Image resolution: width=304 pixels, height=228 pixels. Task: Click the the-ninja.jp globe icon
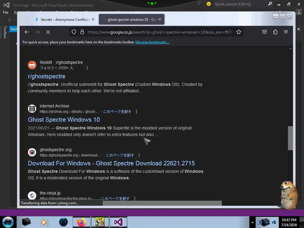32,195
